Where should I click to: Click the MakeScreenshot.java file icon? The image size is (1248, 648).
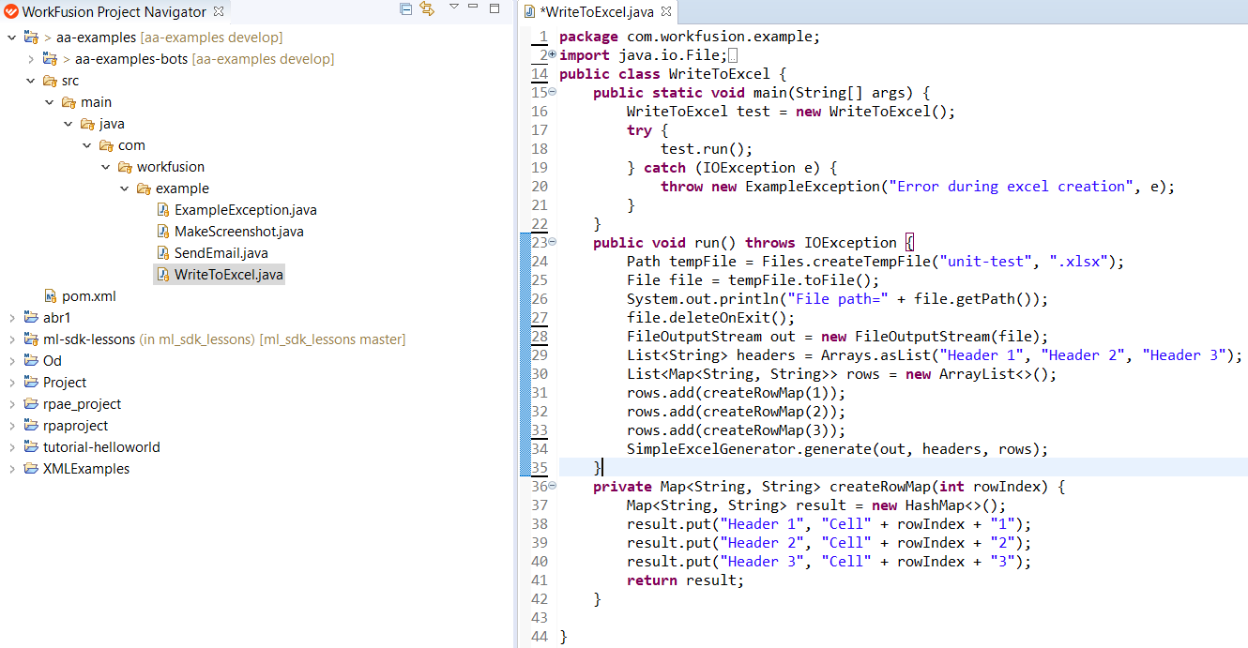click(162, 232)
